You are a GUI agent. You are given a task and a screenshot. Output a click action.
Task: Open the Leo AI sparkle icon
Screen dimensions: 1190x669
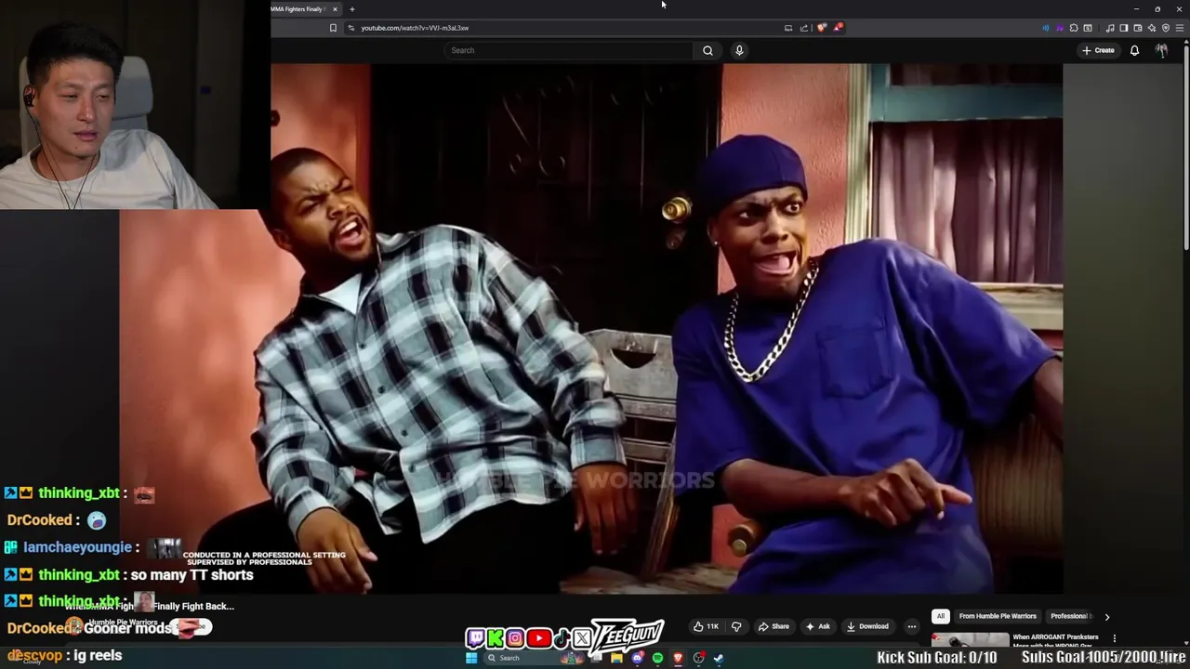[x=1152, y=28]
